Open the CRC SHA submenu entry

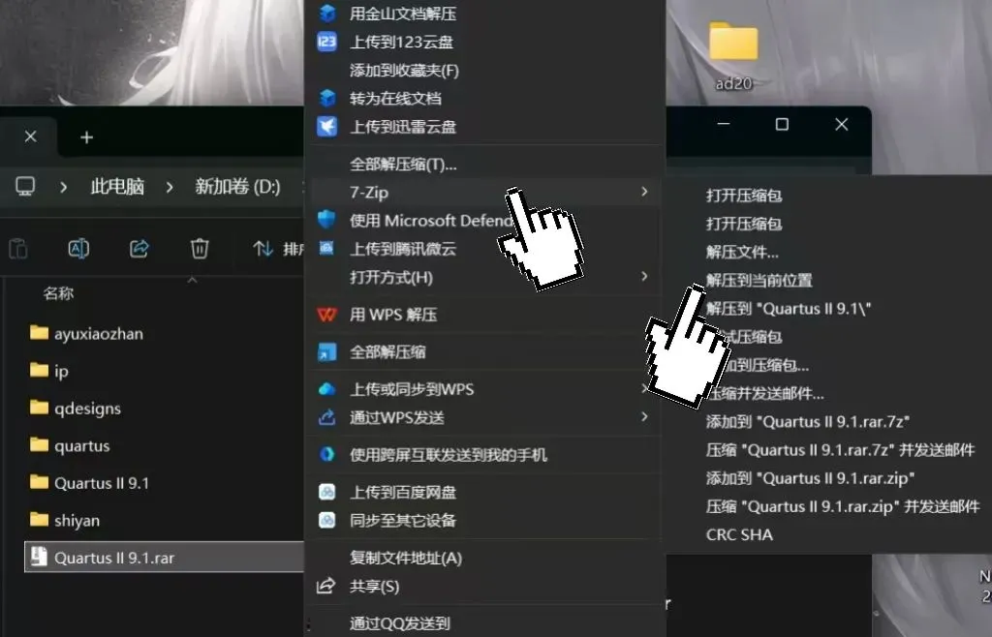(x=739, y=534)
